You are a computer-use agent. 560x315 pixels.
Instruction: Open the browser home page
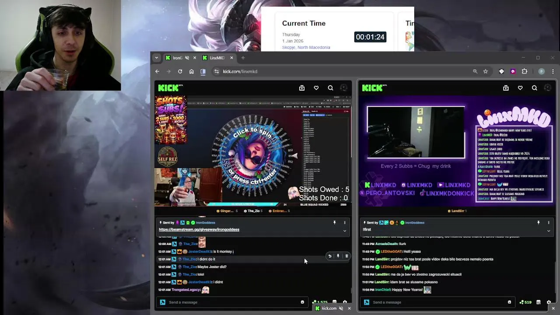pos(191,71)
